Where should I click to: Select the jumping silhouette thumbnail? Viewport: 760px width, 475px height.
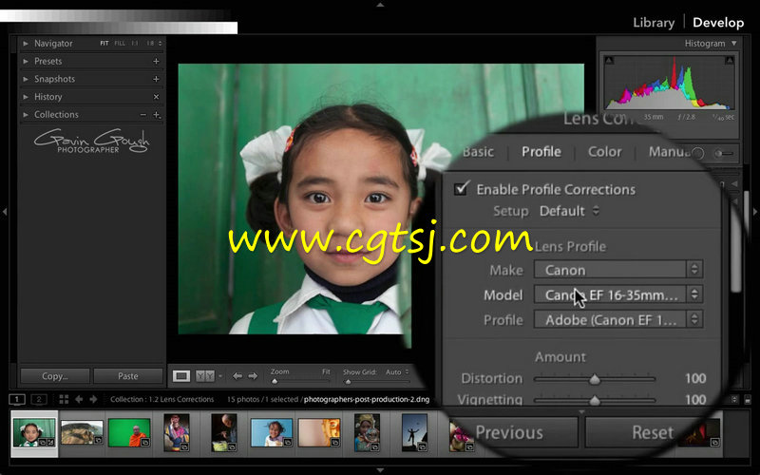click(x=414, y=432)
